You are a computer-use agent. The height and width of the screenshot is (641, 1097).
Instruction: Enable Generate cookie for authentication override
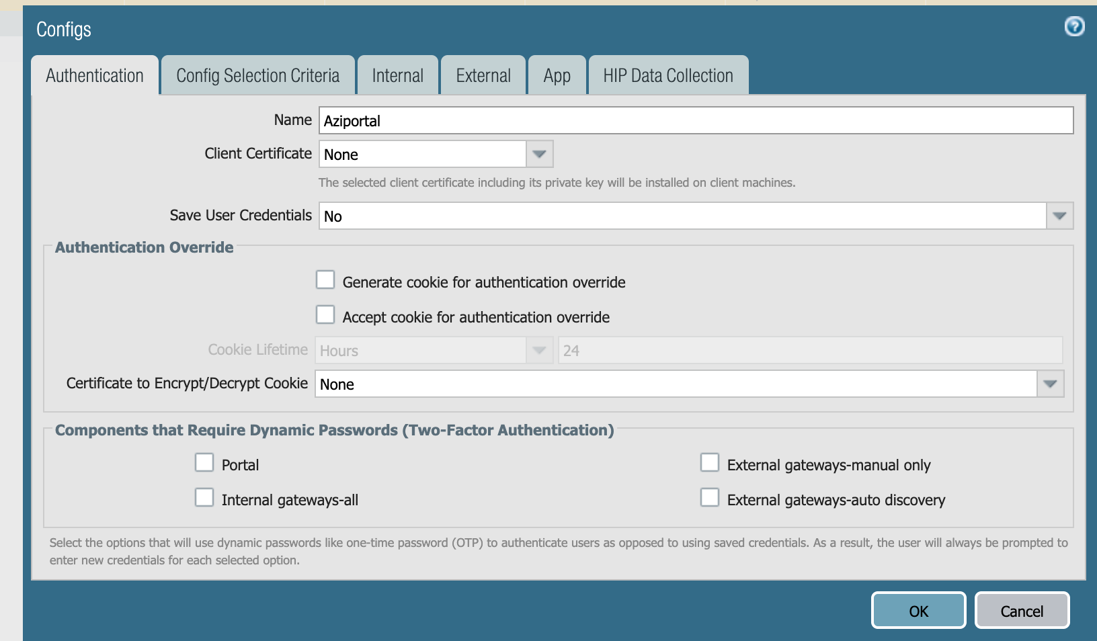(325, 280)
